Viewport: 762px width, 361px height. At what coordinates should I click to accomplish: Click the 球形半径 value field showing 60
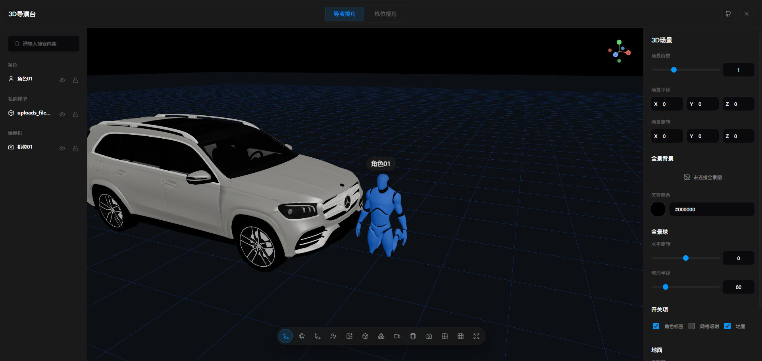[x=739, y=287]
